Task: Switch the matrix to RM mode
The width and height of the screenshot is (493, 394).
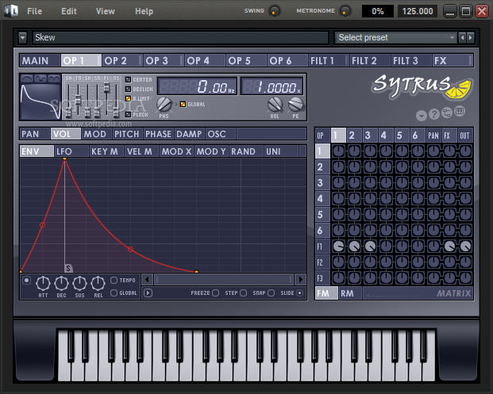Action: pos(350,293)
